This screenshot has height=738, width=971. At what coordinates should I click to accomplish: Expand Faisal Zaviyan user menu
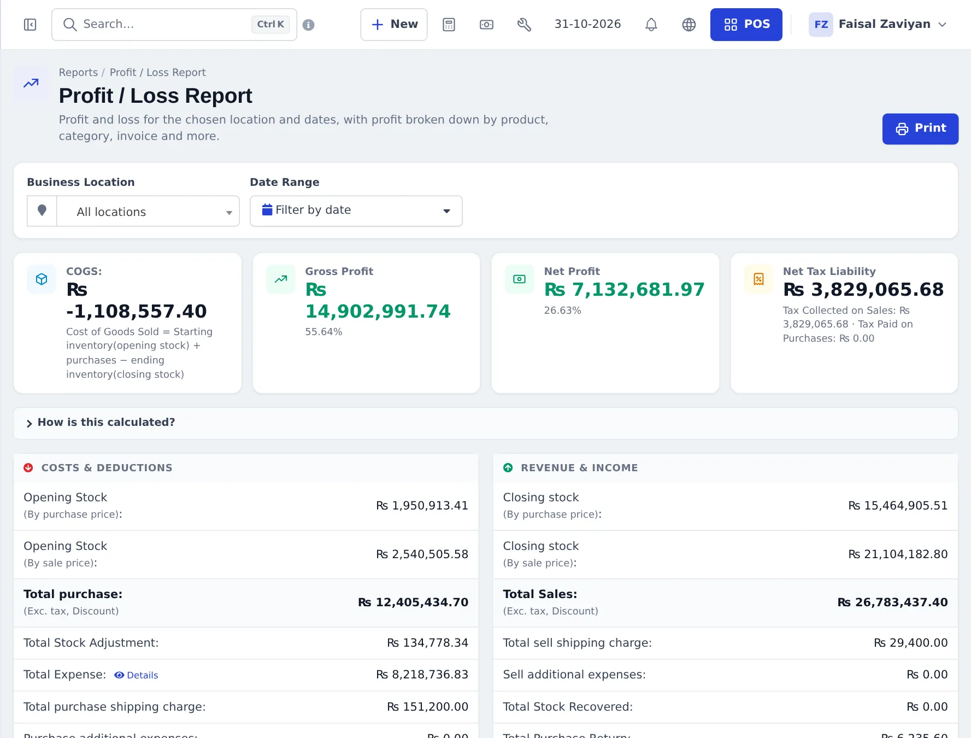878,25
